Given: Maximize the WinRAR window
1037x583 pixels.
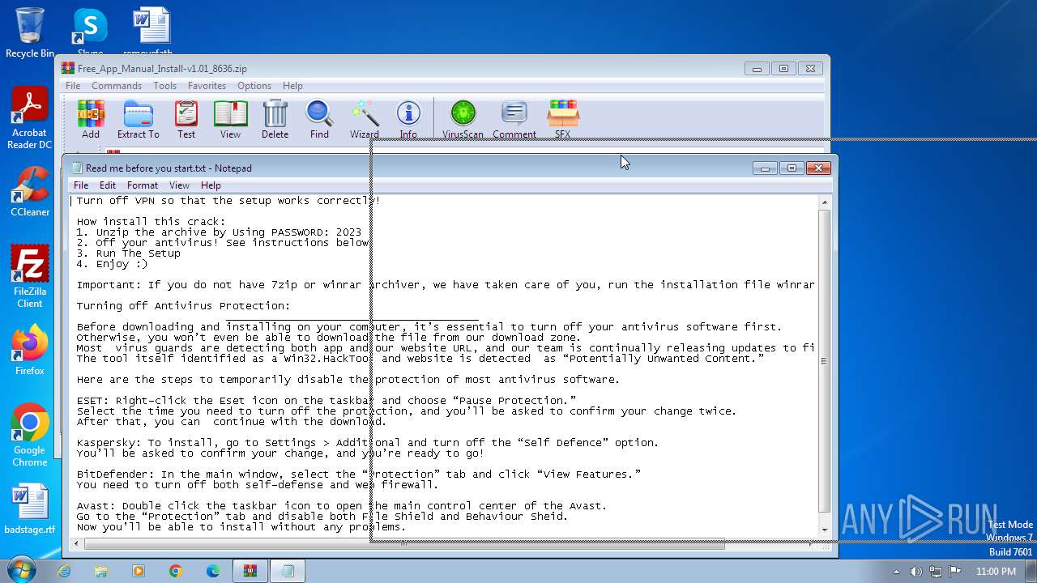Looking at the screenshot, I should coord(783,69).
